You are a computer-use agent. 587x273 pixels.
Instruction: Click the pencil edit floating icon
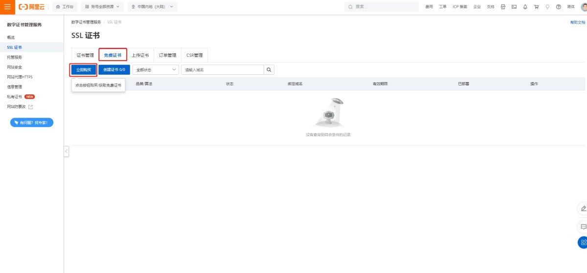coord(583,209)
